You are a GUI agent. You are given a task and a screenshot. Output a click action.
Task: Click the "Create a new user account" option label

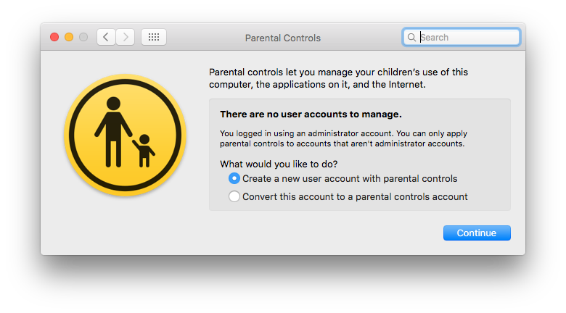point(350,178)
